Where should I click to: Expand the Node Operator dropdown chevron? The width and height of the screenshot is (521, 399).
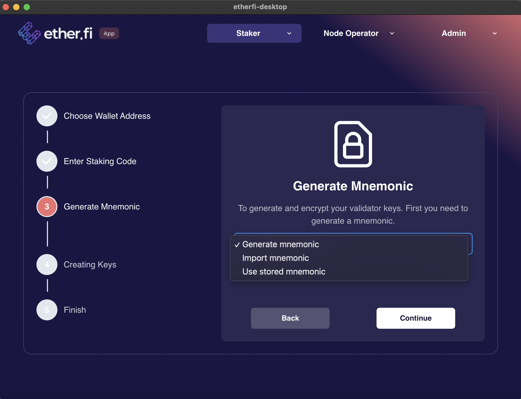(392, 33)
